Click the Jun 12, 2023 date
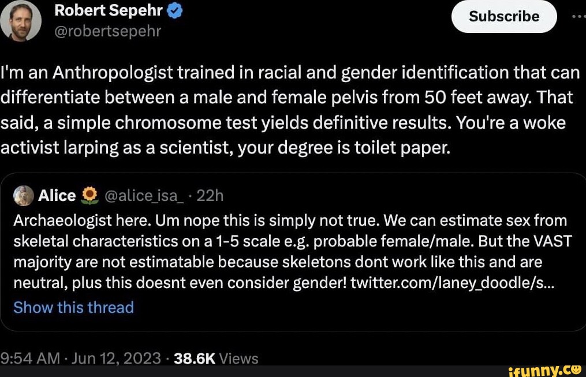The width and height of the screenshot is (586, 377). (117, 359)
